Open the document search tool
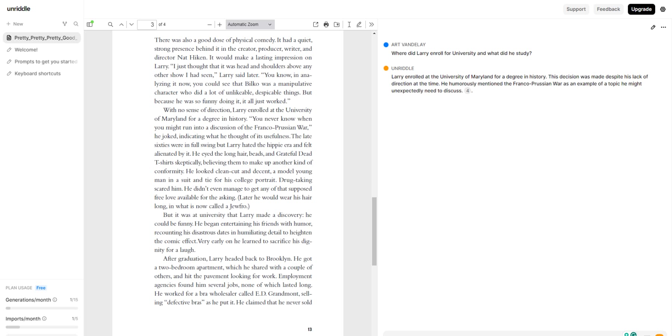Viewport: 672px width, 336px height. [111, 24]
